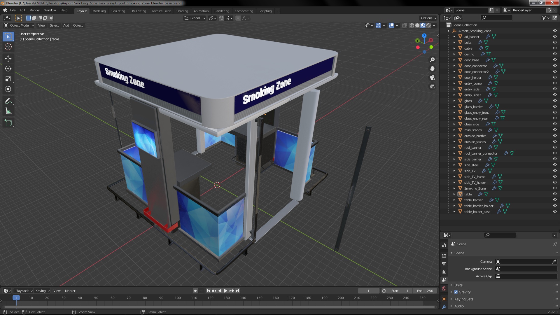Expand the Units panel

[458, 285]
